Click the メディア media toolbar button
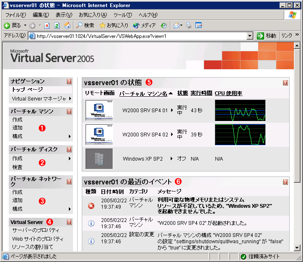This screenshot has height=262, width=303. [x=144, y=25]
